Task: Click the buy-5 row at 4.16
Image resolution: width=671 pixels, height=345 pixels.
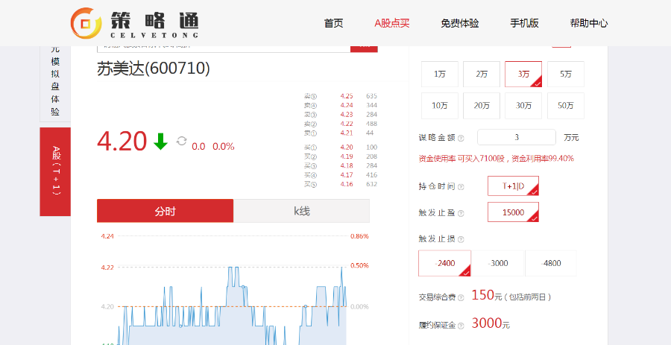Action: coord(340,184)
